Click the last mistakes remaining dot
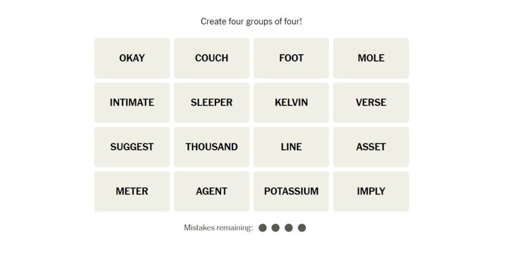505x253 pixels. point(302,228)
